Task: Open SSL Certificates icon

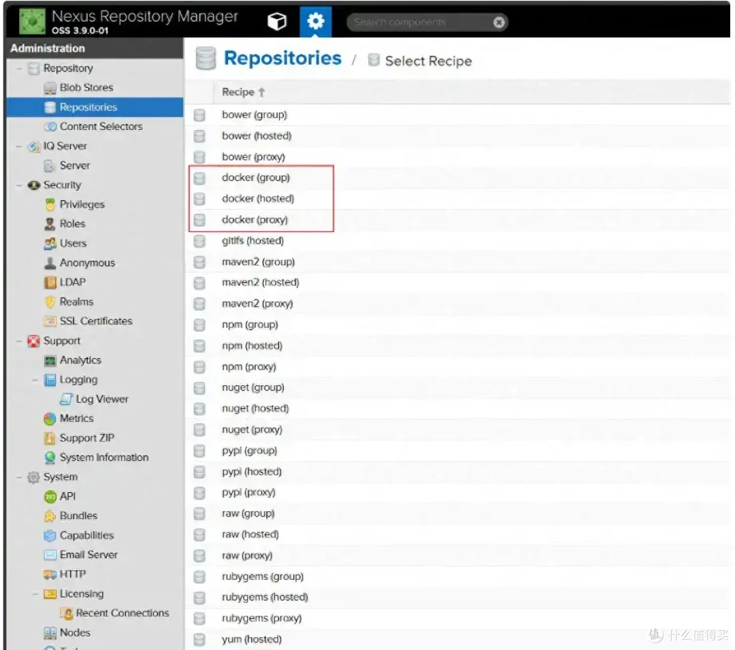Action: (50, 321)
